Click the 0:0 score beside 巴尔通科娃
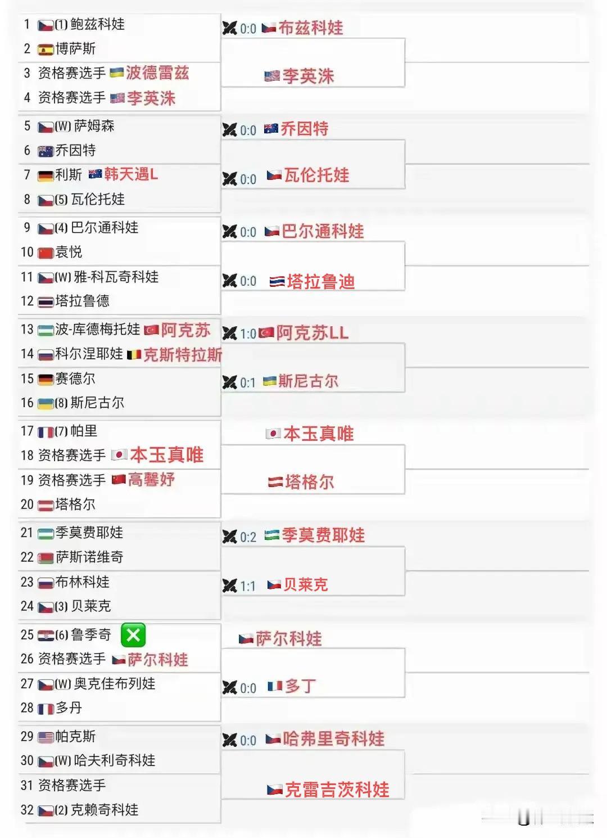The height and width of the screenshot is (838, 607). [248, 232]
